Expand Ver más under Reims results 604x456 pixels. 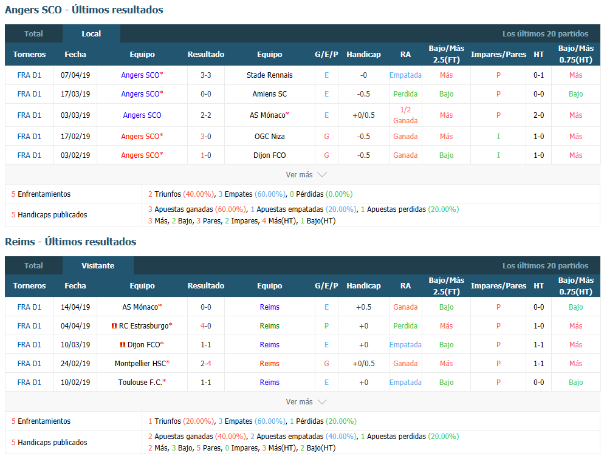pyautogui.click(x=306, y=402)
